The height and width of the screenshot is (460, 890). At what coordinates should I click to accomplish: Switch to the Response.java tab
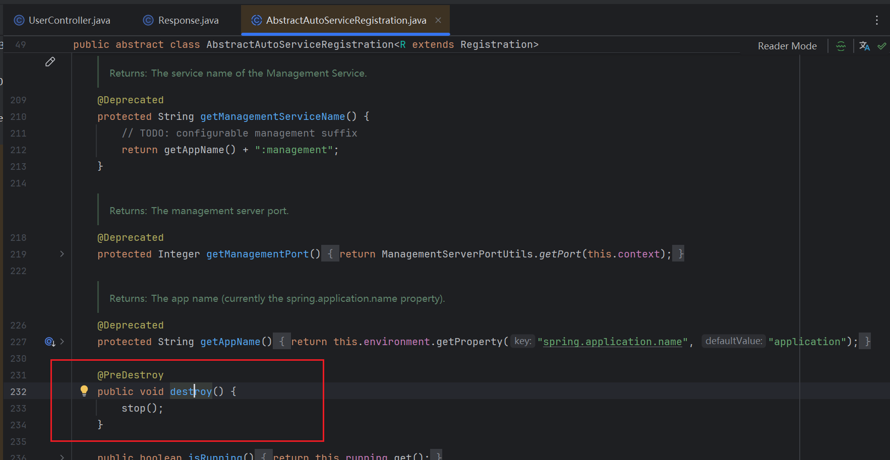point(188,20)
